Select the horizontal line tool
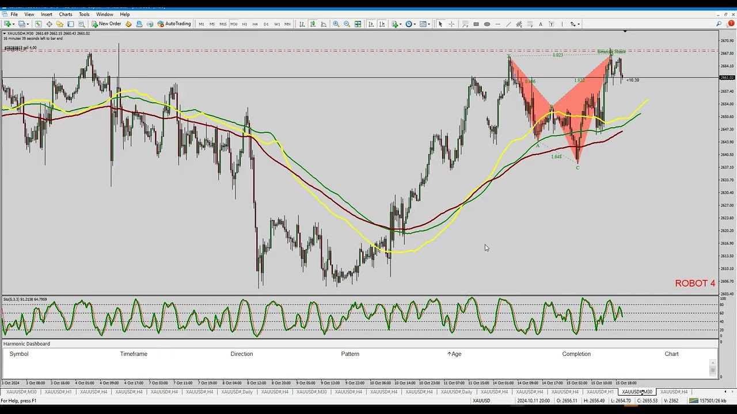737x414 pixels. click(498, 24)
